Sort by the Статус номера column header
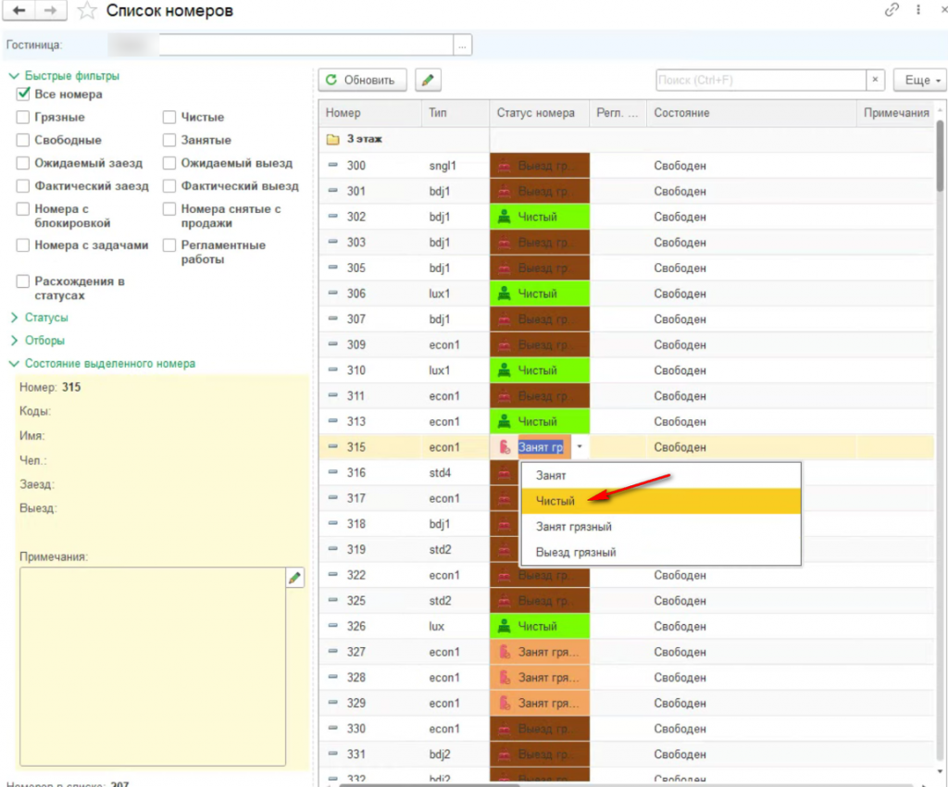This screenshot has width=948, height=787. point(539,113)
